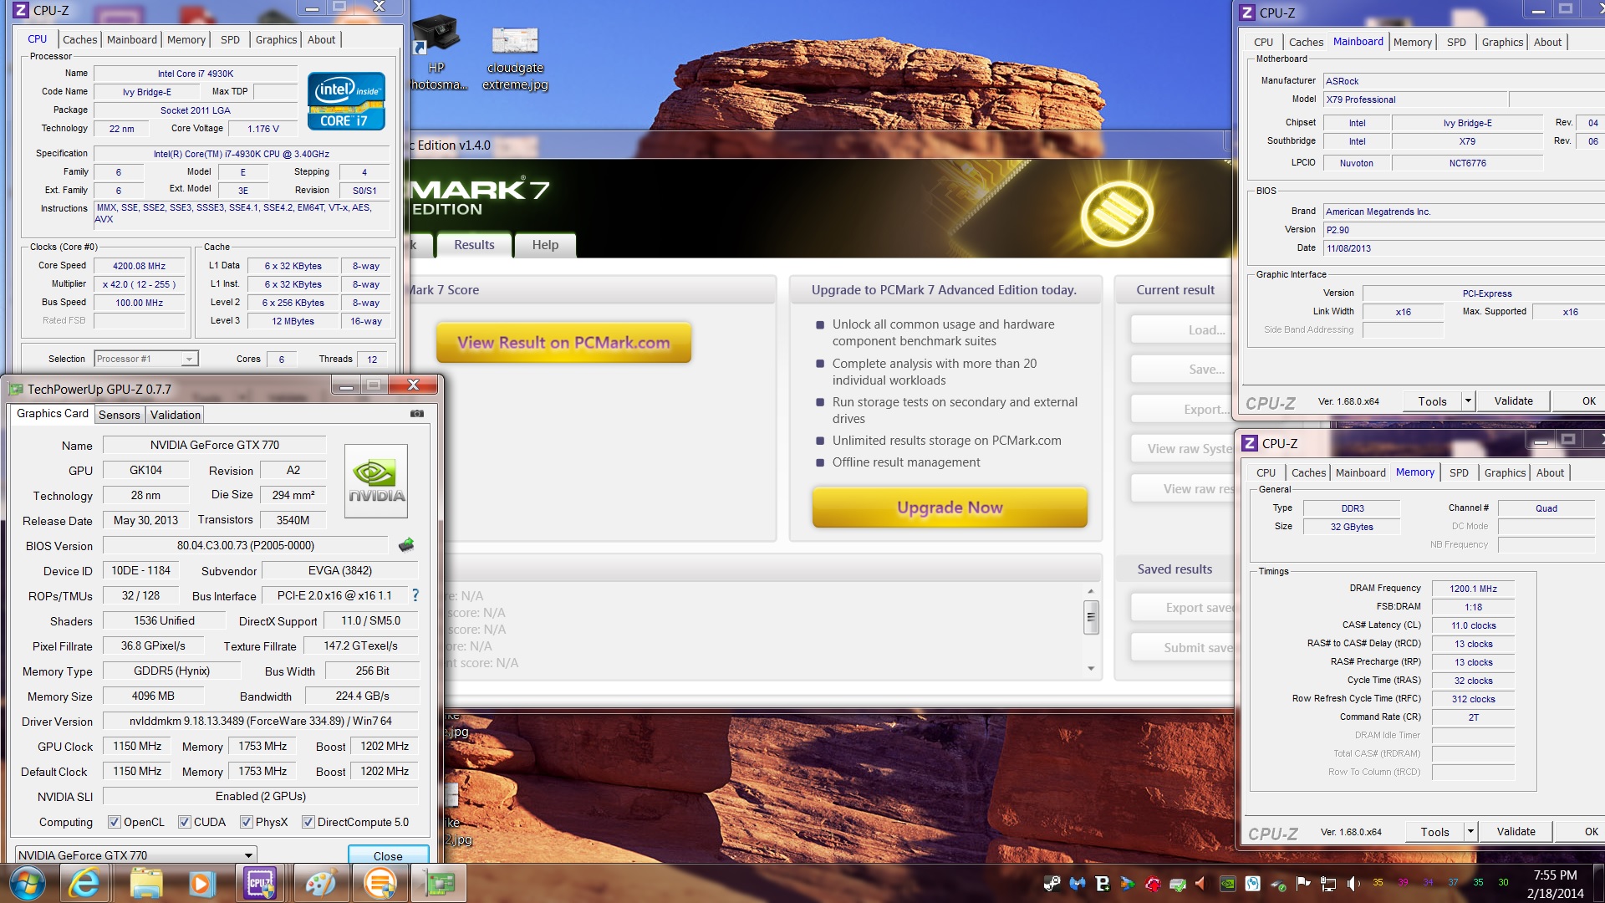The image size is (1605, 903).
Task: Click the Upgrade Now button
Action: coord(950,508)
